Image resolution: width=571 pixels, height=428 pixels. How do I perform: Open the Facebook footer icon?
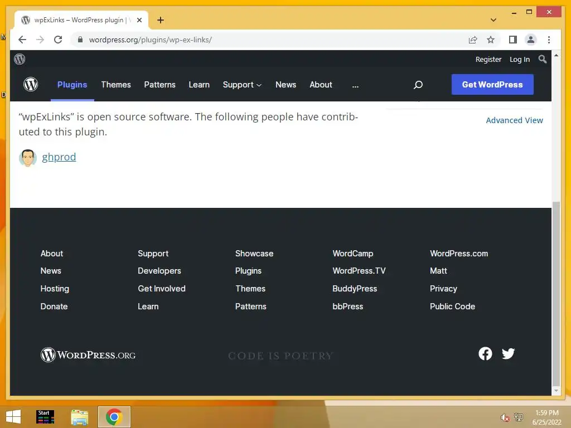click(485, 353)
